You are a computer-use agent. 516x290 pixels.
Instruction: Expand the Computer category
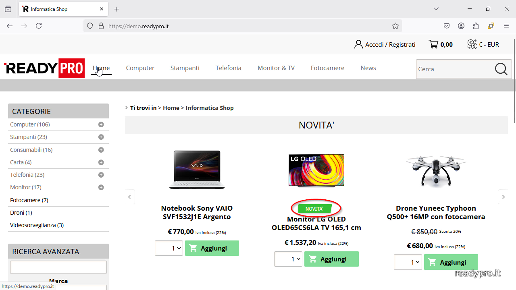tap(101, 124)
